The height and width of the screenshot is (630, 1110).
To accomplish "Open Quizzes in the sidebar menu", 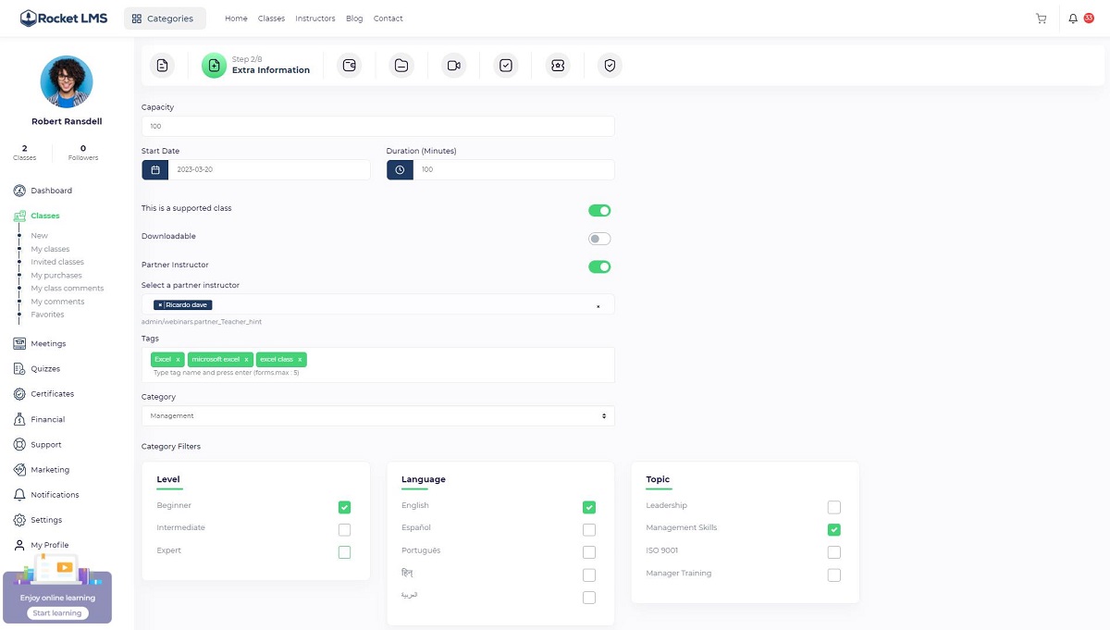I will pos(45,369).
